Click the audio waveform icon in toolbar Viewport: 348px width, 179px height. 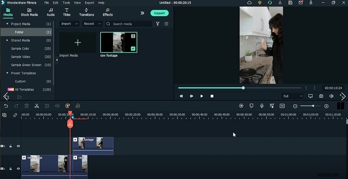(57, 106)
